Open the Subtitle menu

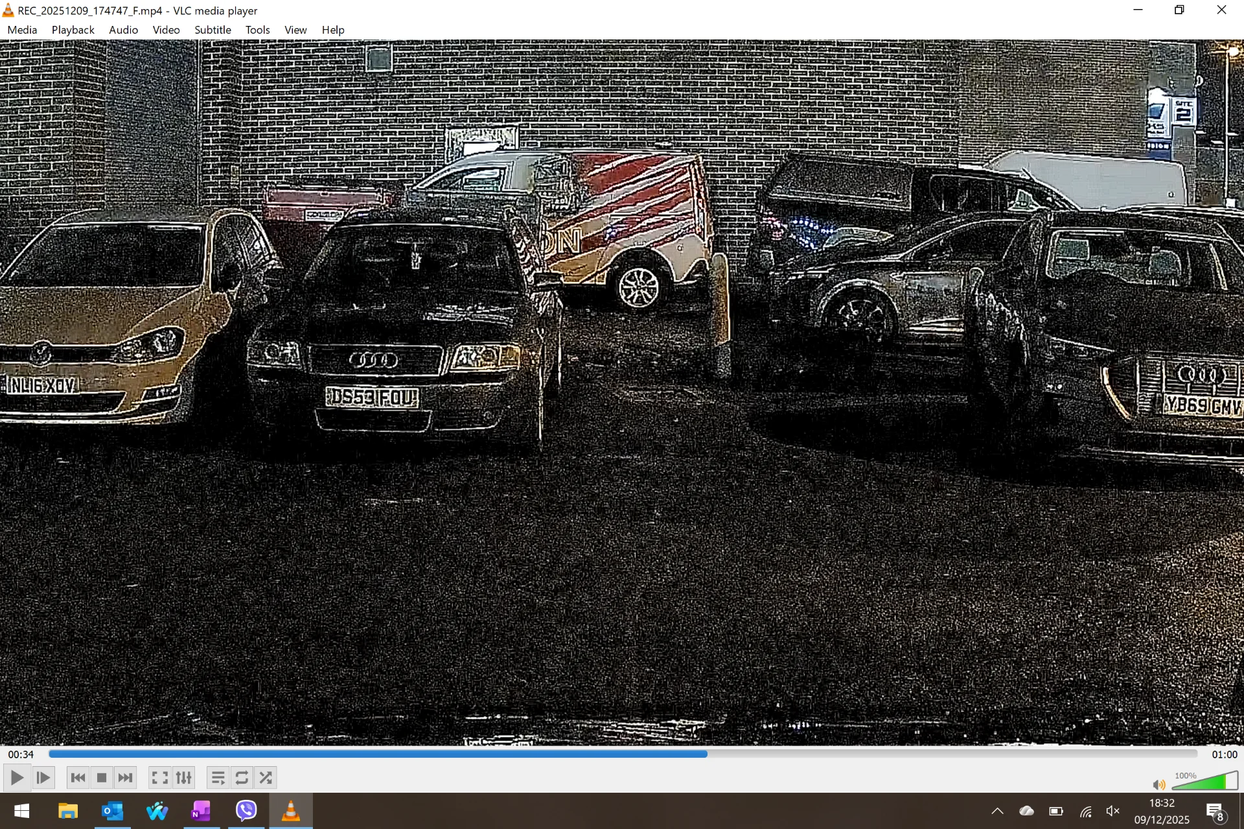[213, 30]
